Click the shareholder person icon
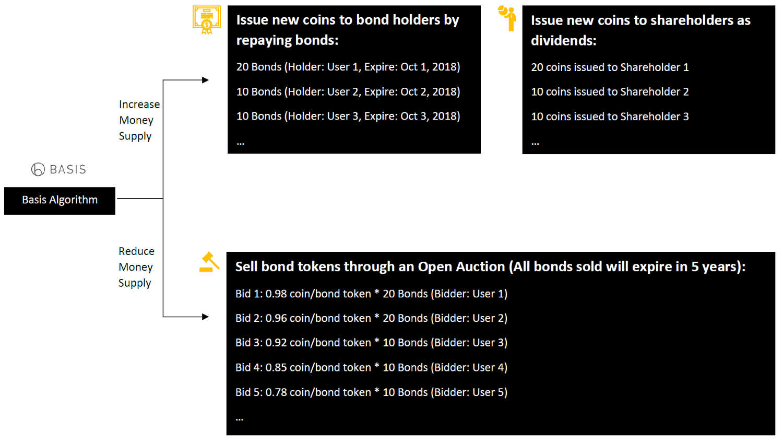 coord(507,18)
